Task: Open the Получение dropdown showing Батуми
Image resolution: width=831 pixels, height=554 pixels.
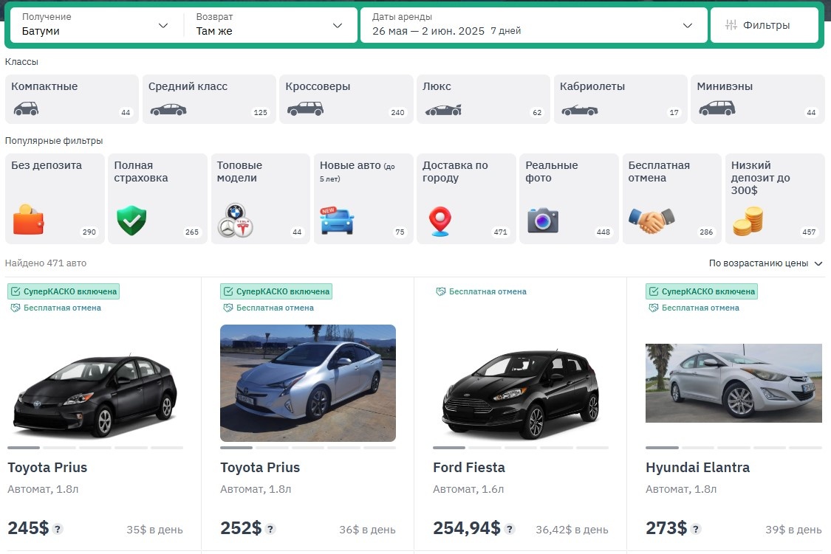Action: (x=92, y=24)
